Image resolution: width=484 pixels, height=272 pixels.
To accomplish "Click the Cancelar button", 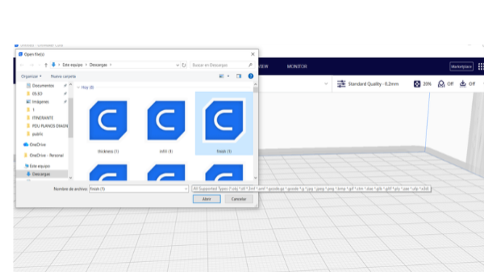I will tap(239, 199).
